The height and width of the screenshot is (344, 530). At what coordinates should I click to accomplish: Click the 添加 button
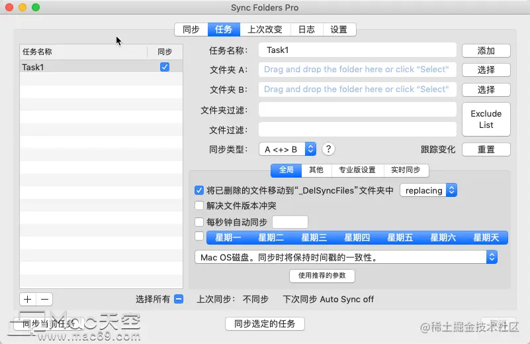tap(486, 51)
